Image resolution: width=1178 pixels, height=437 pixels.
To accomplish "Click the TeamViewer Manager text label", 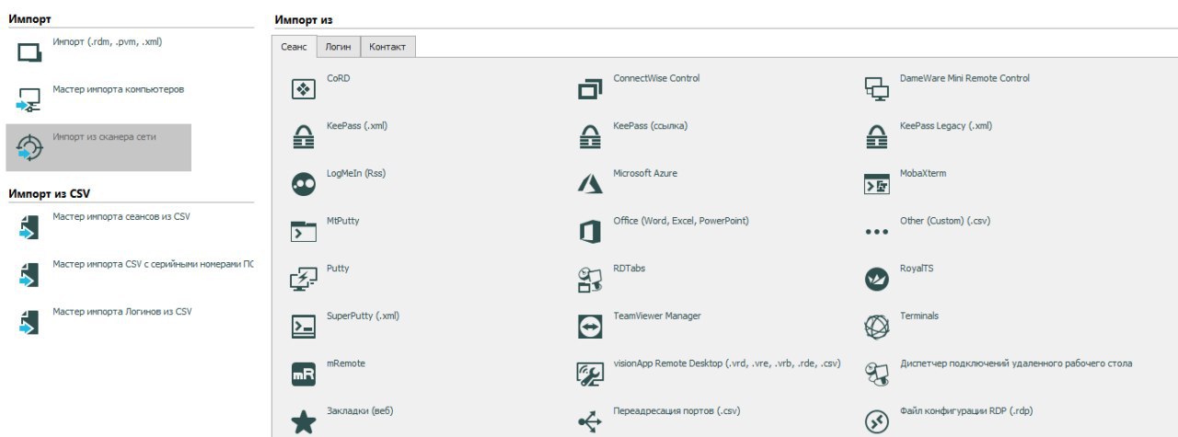I will coord(657,316).
